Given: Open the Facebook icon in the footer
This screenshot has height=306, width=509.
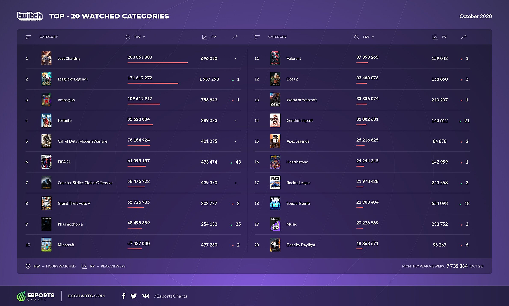Looking at the screenshot, I should pos(124,296).
